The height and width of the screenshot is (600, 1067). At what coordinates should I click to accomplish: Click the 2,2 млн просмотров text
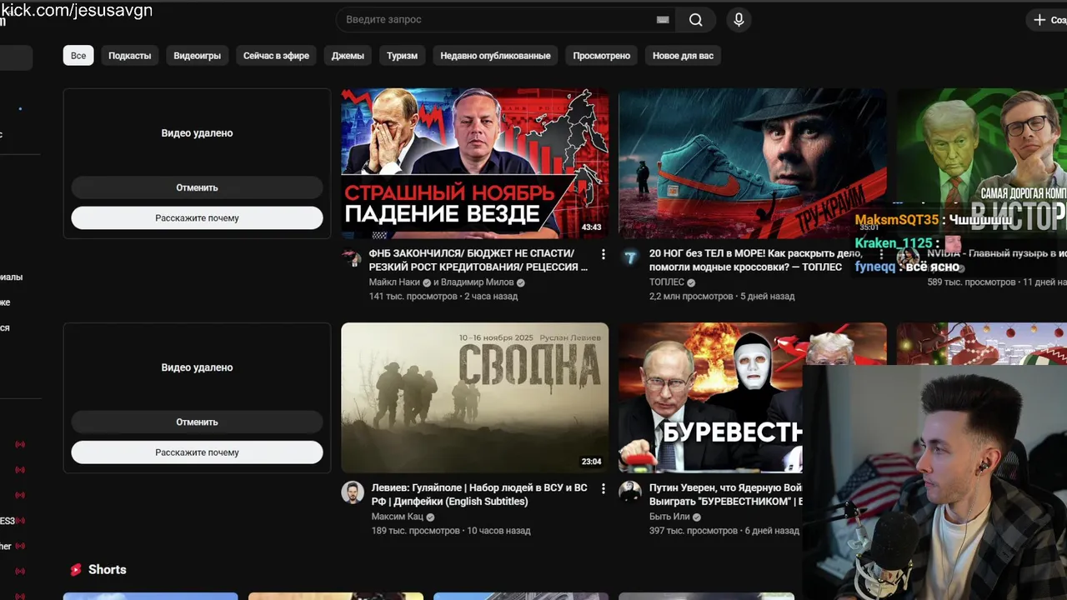point(691,296)
